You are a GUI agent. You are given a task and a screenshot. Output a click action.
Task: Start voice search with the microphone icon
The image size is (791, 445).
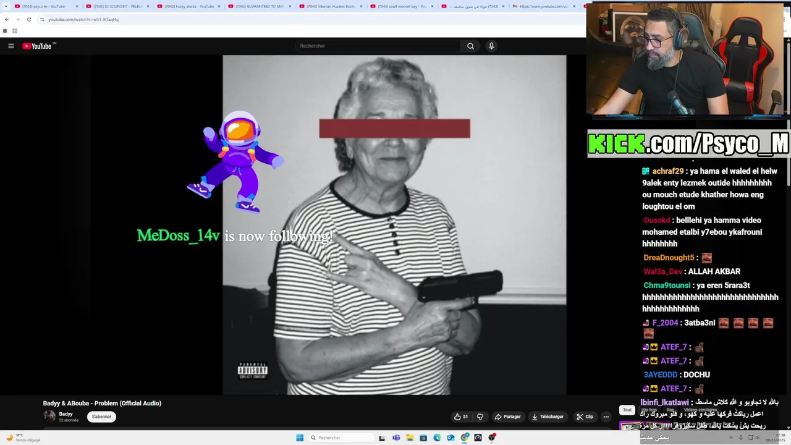tap(491, 46)
